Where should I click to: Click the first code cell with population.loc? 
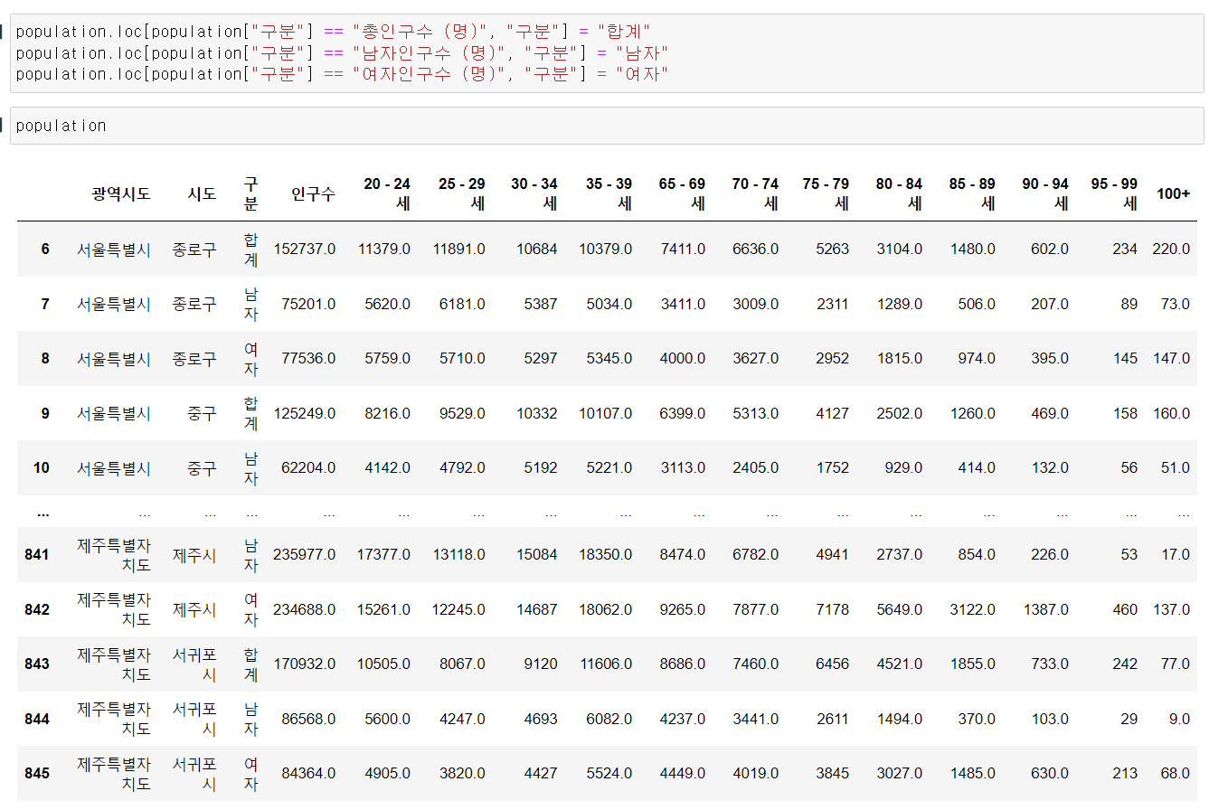607,52
